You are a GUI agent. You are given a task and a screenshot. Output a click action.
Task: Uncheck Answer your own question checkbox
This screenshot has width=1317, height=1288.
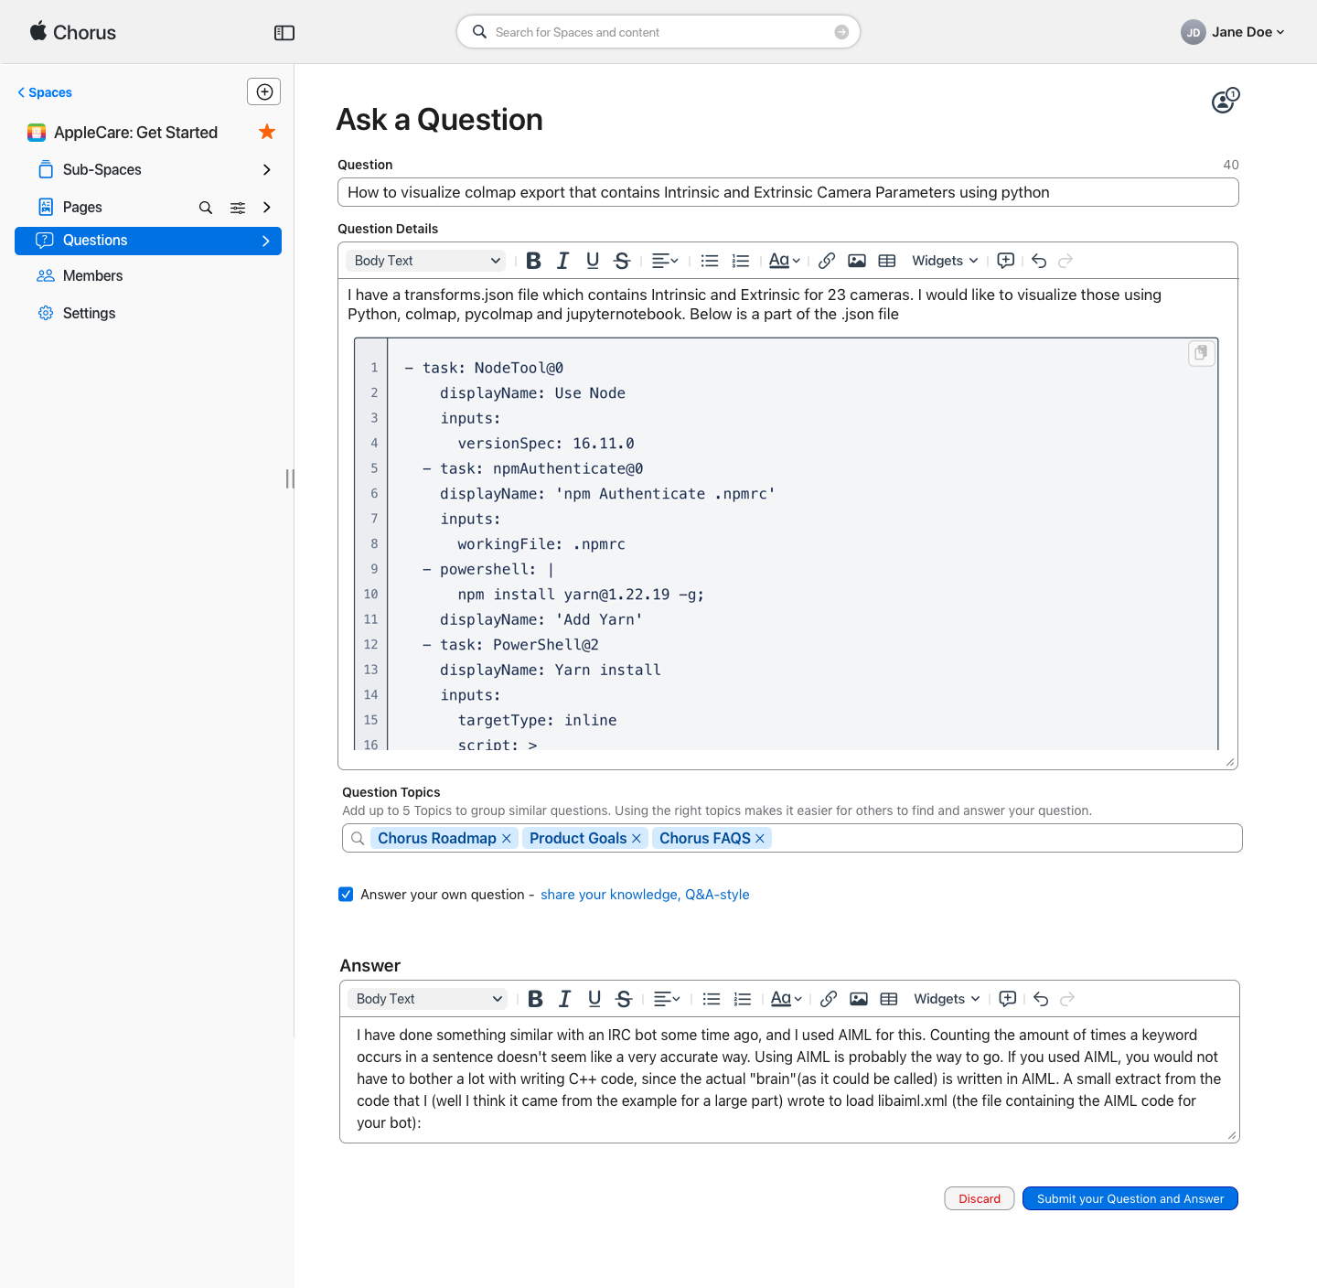[346, 895]
